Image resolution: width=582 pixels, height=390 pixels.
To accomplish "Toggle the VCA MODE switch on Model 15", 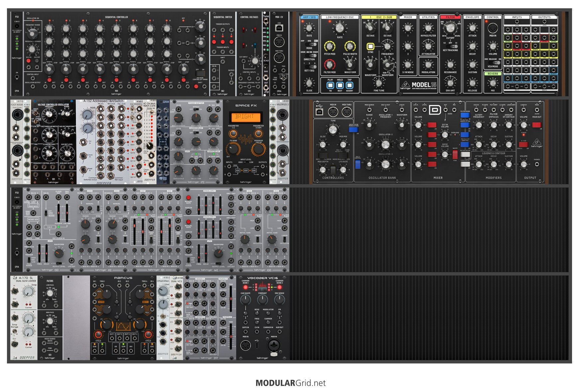I will pos(494,62).
